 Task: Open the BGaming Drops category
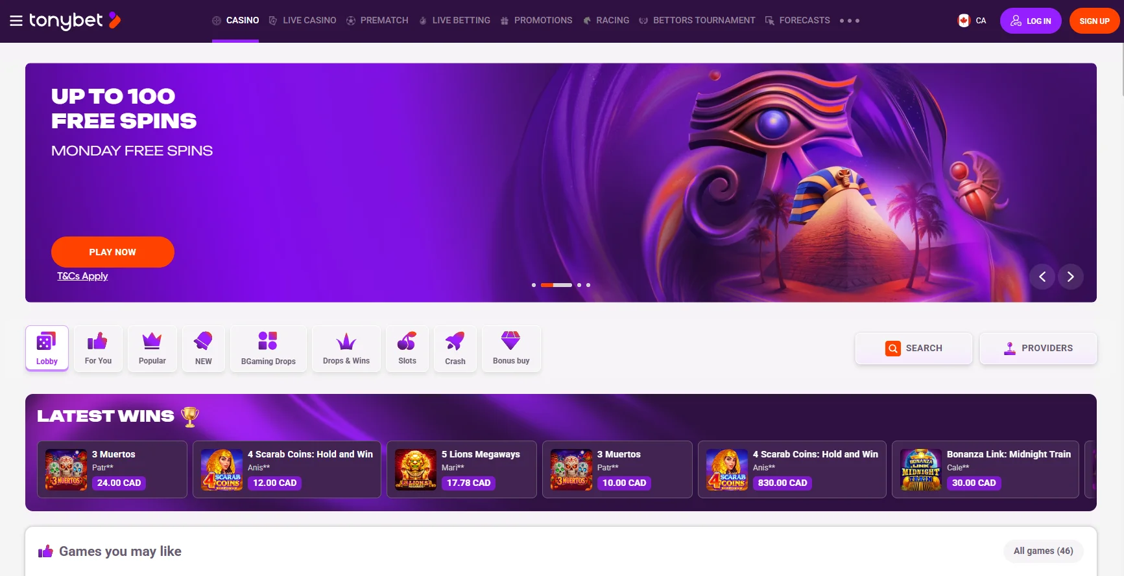point(269,348)
